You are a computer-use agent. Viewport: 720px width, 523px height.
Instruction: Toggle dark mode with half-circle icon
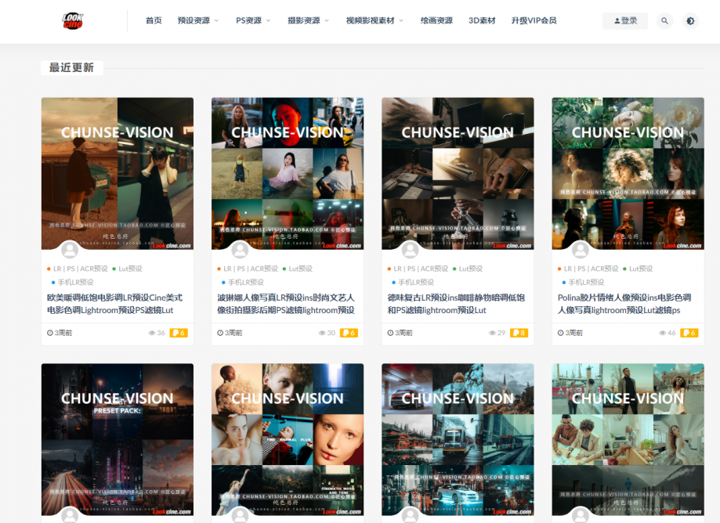tap(689, 21)
